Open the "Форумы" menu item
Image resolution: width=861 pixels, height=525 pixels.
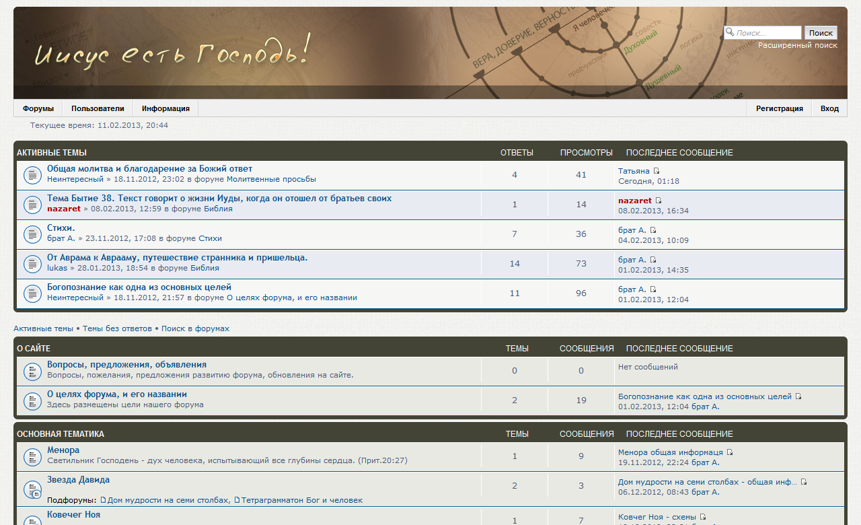pos(38,108)
